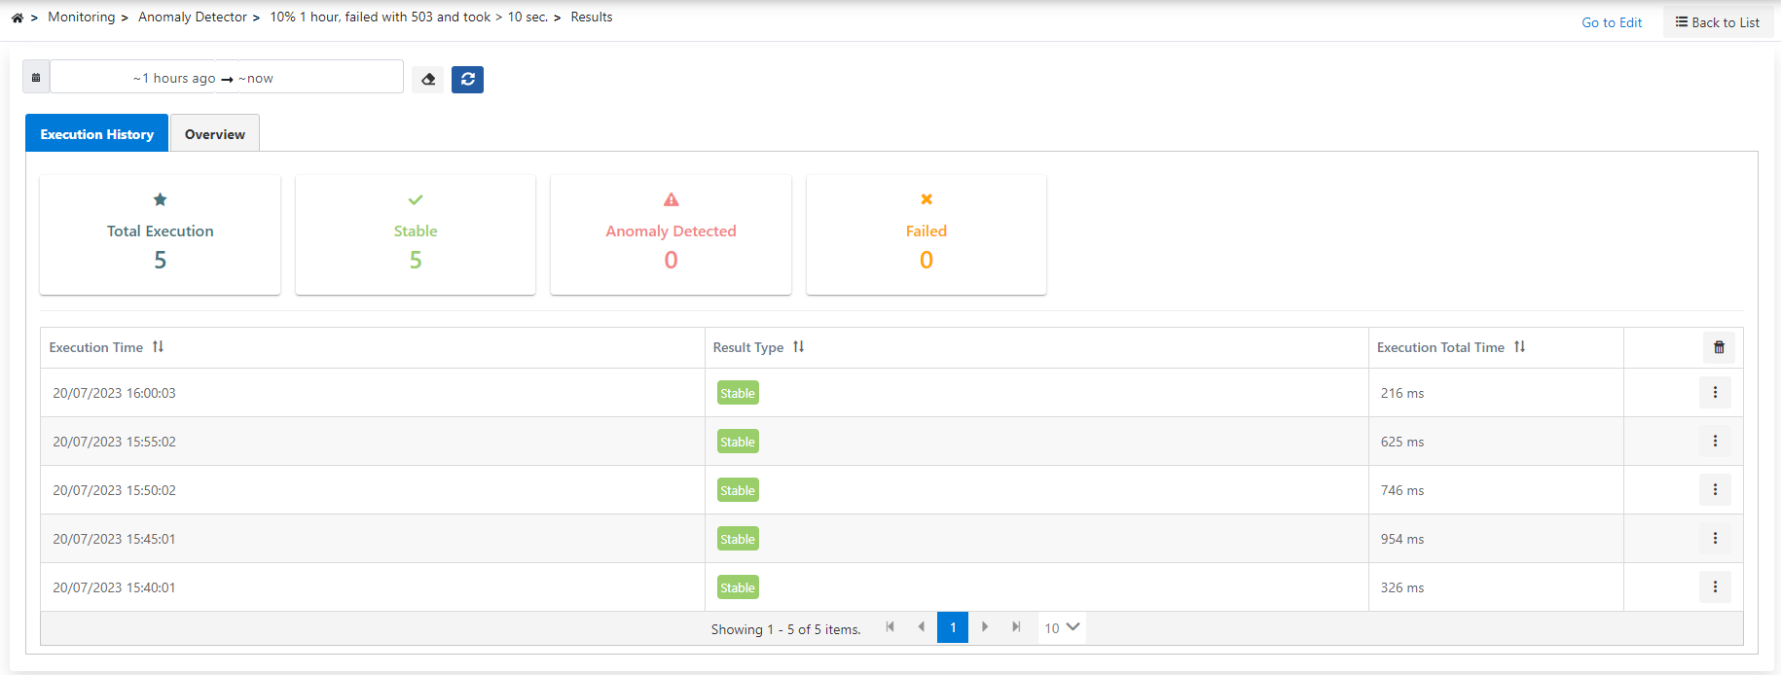Viewport: 1781px width, 675px height.
Task: Go to the last page of results
Action: 1016,627
